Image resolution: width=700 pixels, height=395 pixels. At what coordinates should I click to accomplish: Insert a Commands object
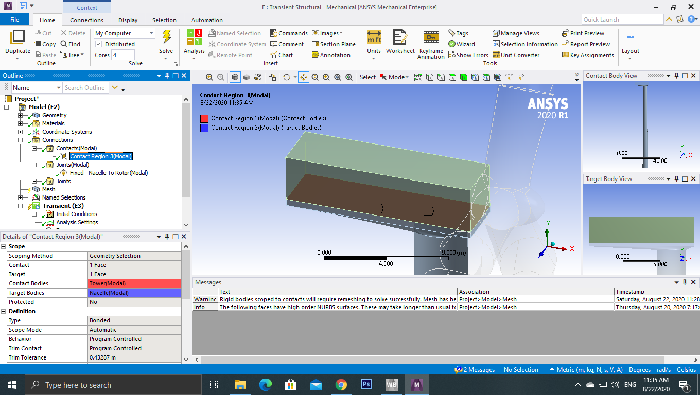tap(289, 33)
